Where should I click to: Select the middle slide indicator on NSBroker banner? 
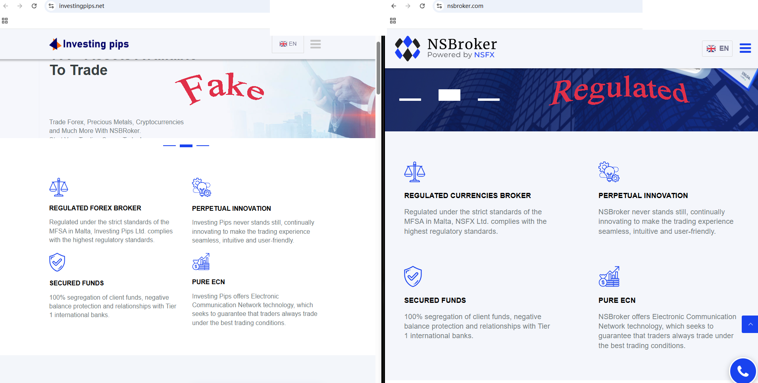point(449,95)
